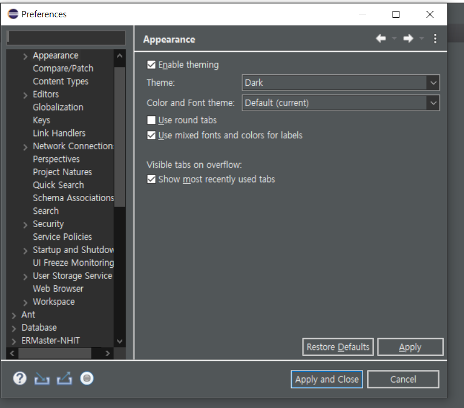Expand the Network Connections tree node
464x408 pixels.
(x=25, y=147)
